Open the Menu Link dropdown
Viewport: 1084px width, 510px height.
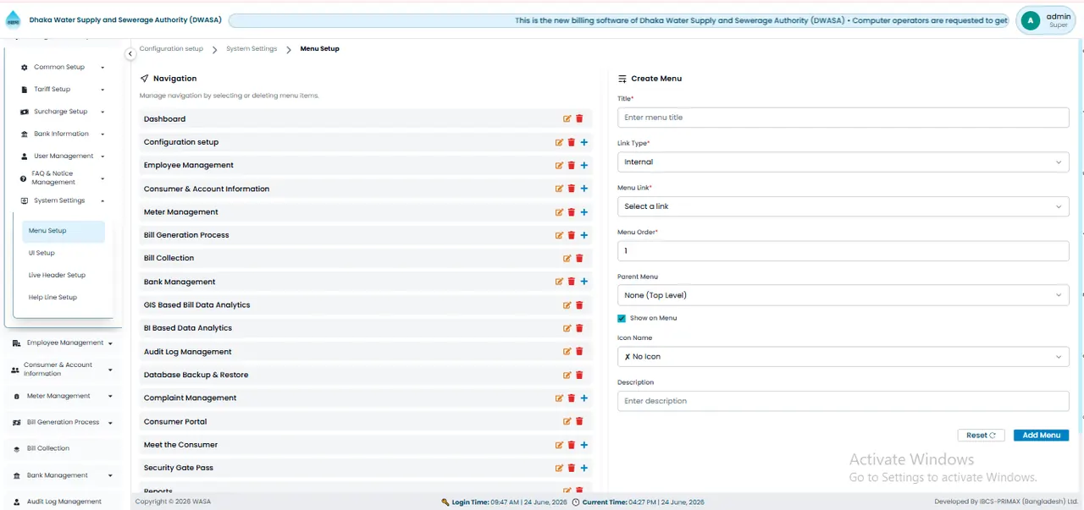[x=843, y=206]
